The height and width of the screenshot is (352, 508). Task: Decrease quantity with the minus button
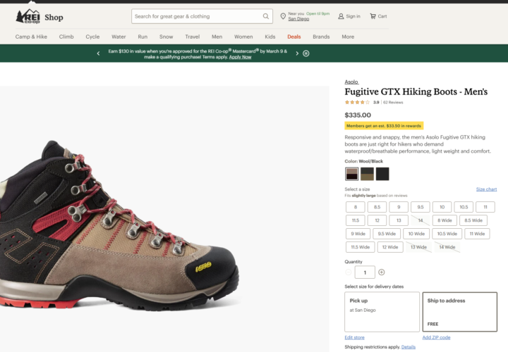pos(349,272)
